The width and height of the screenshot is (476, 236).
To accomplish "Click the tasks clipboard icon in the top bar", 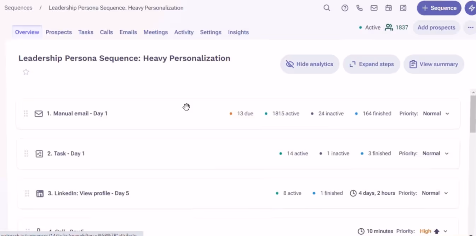I will [x=403, y=8].
